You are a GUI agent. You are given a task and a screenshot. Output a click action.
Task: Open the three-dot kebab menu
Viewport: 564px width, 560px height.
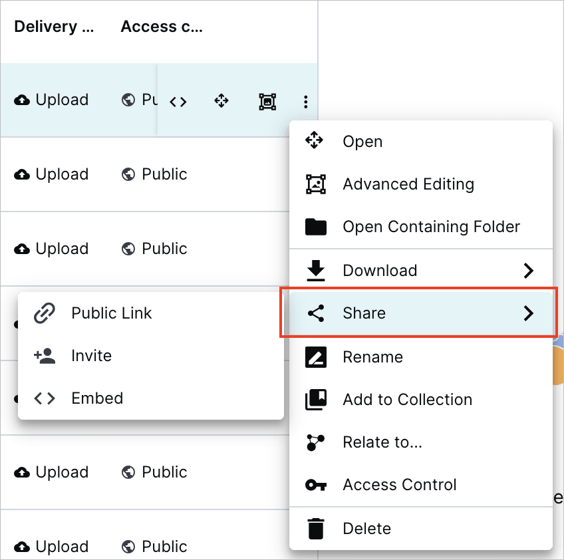tap(305, 102)
